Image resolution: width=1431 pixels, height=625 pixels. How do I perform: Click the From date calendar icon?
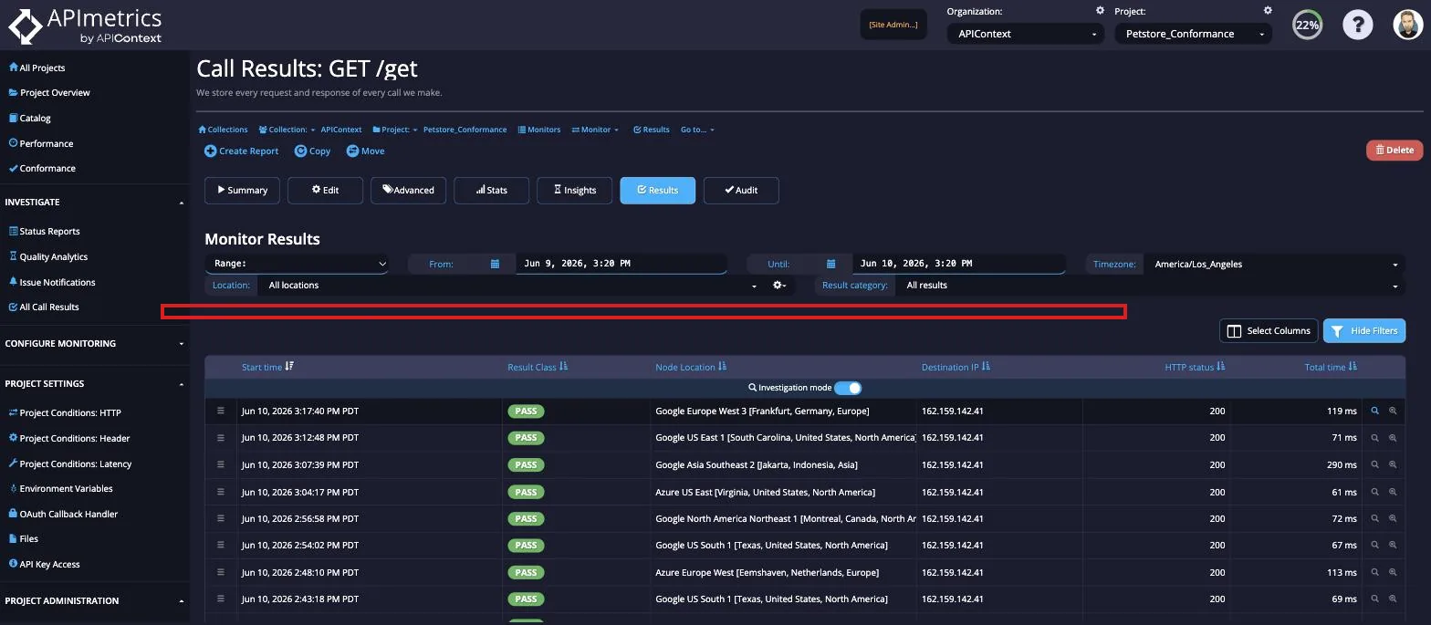pos(495,264)
